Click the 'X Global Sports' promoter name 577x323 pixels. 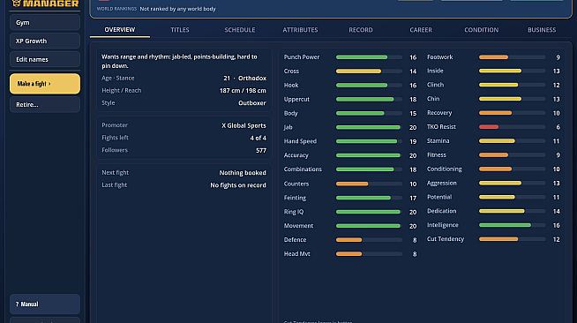(244, 125)
